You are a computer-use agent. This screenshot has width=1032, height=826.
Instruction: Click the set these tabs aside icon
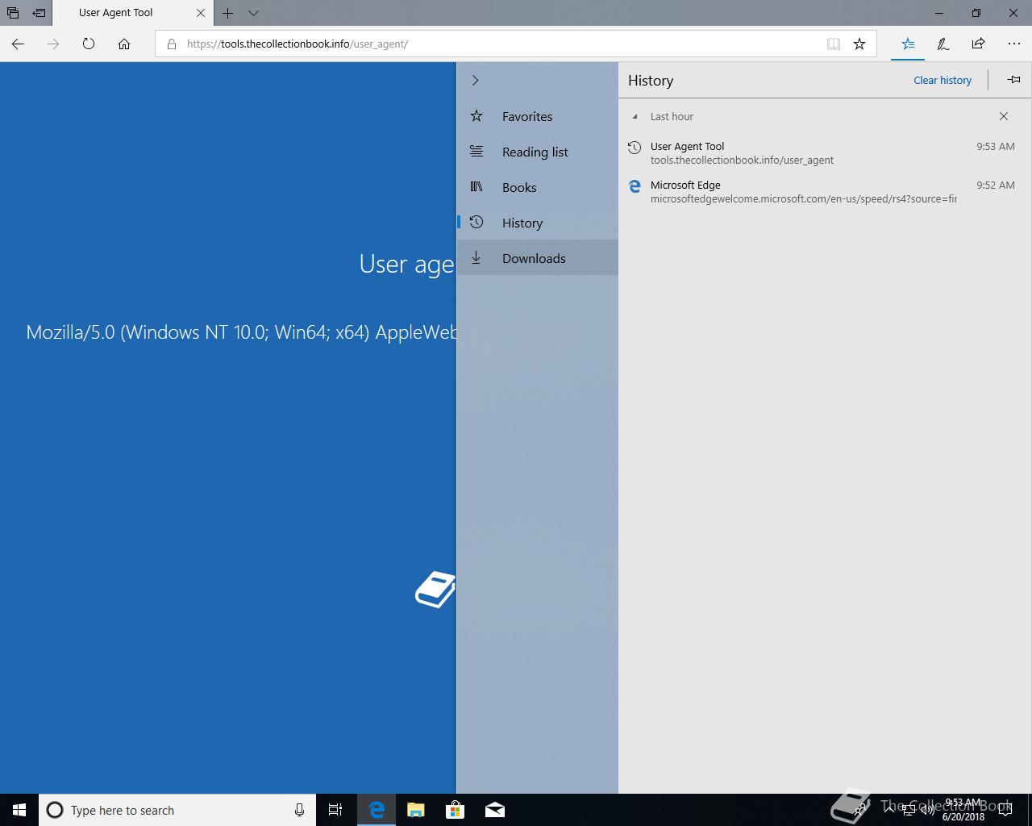39,13
